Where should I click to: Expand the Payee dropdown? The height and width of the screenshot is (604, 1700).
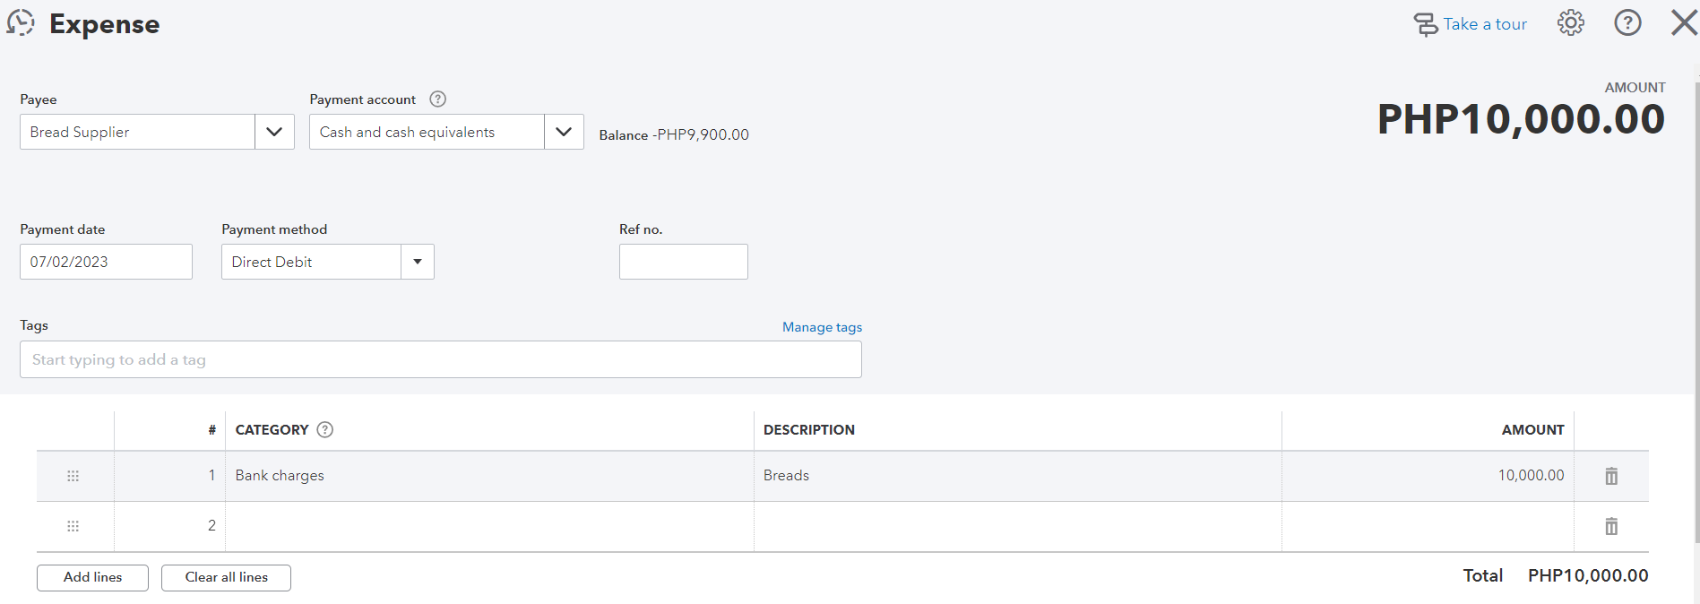[x=274, y=132]
